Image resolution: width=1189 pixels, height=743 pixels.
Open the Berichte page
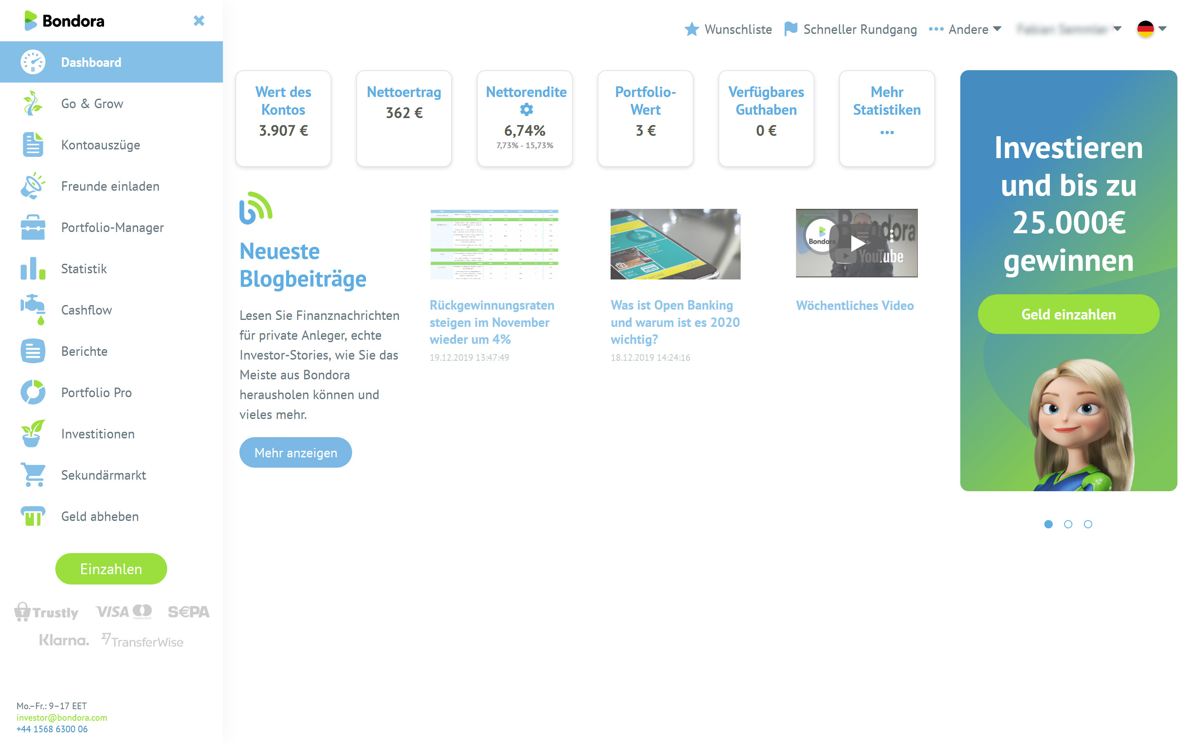click(111, 351)
